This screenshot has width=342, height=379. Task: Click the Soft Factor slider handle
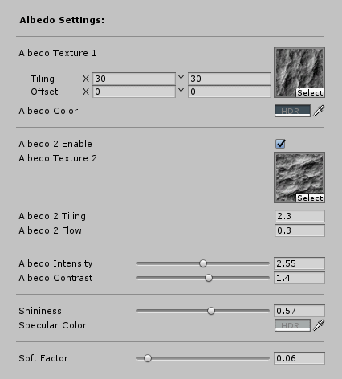[148, 358]
